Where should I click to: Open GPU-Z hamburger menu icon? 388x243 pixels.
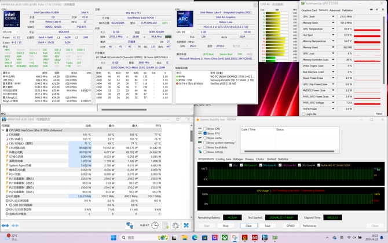pos(383,10)
